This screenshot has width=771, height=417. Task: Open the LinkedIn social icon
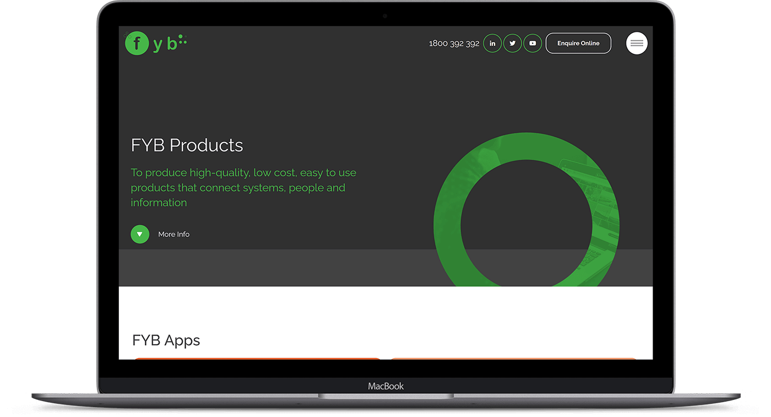coord(492,44)
